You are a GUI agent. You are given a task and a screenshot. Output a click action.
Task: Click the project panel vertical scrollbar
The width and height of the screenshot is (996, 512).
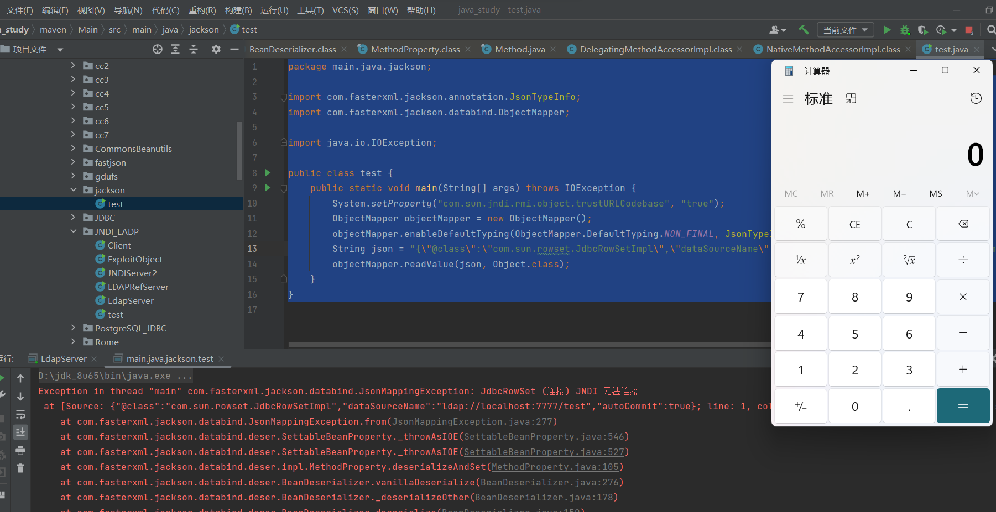pos(239,150)
